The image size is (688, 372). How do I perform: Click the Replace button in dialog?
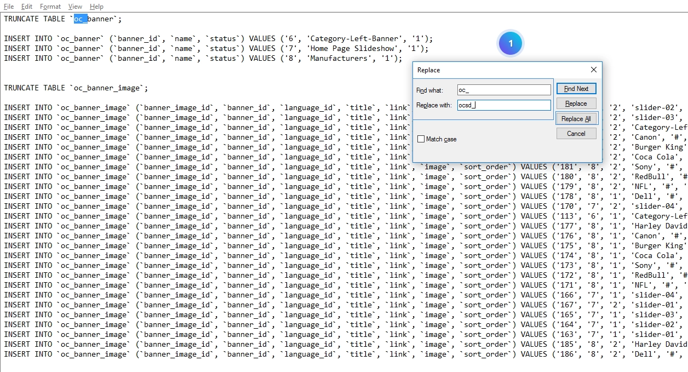[576, 104]
